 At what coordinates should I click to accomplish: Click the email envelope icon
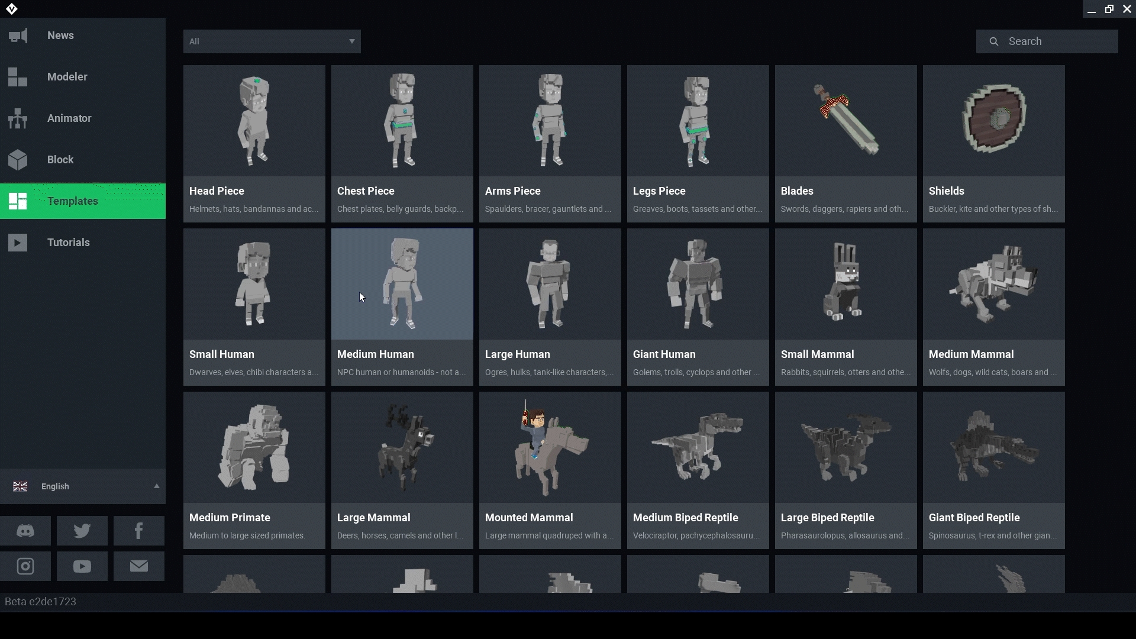pyautogui.click(x=138, y=566)
